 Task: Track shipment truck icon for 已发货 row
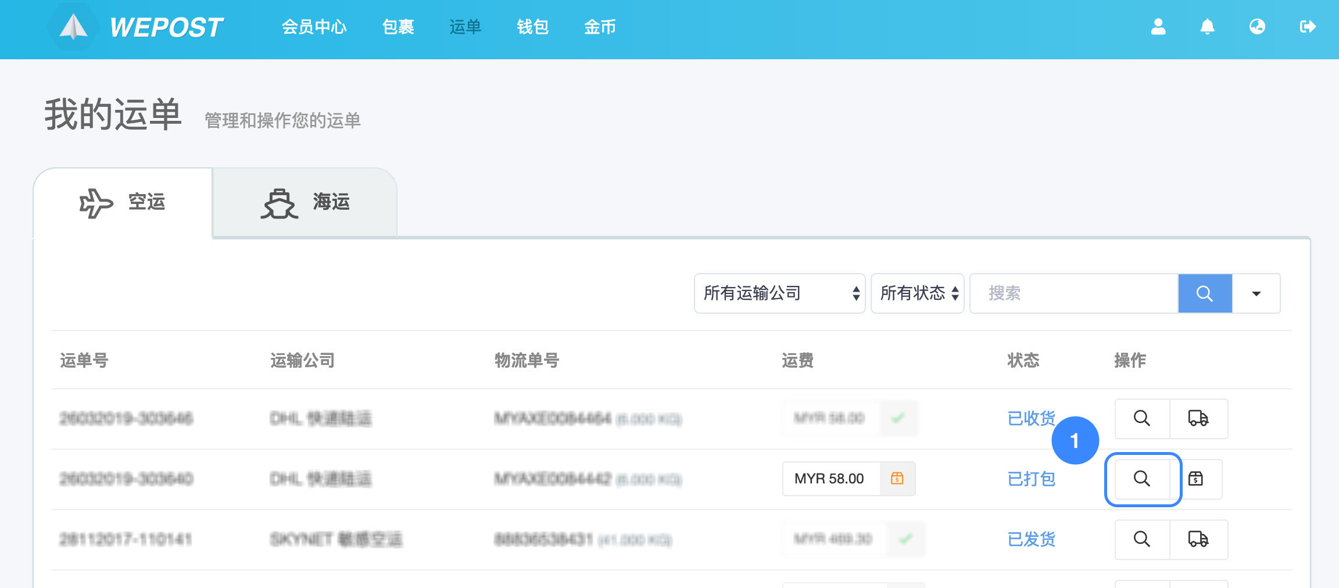1198,539
